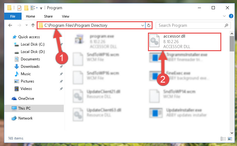Click the Up one level arrow

[33, 25]
